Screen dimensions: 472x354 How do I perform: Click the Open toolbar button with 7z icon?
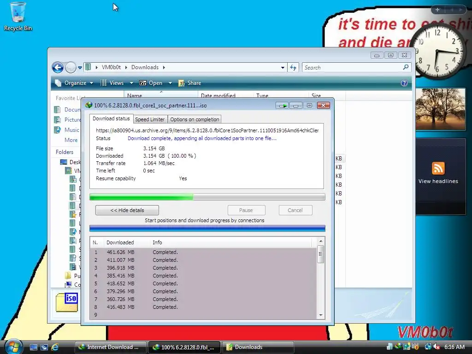click(151, 83)
